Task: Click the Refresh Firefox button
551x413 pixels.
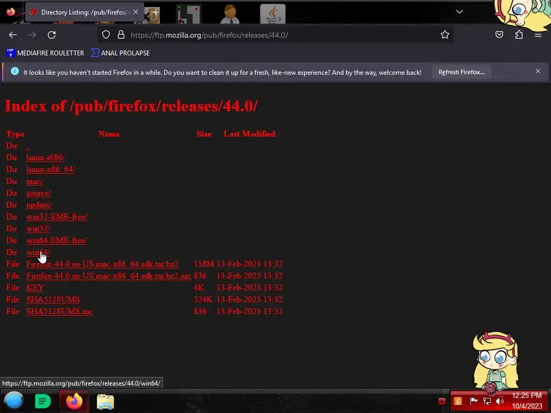Action: point(461,72)
